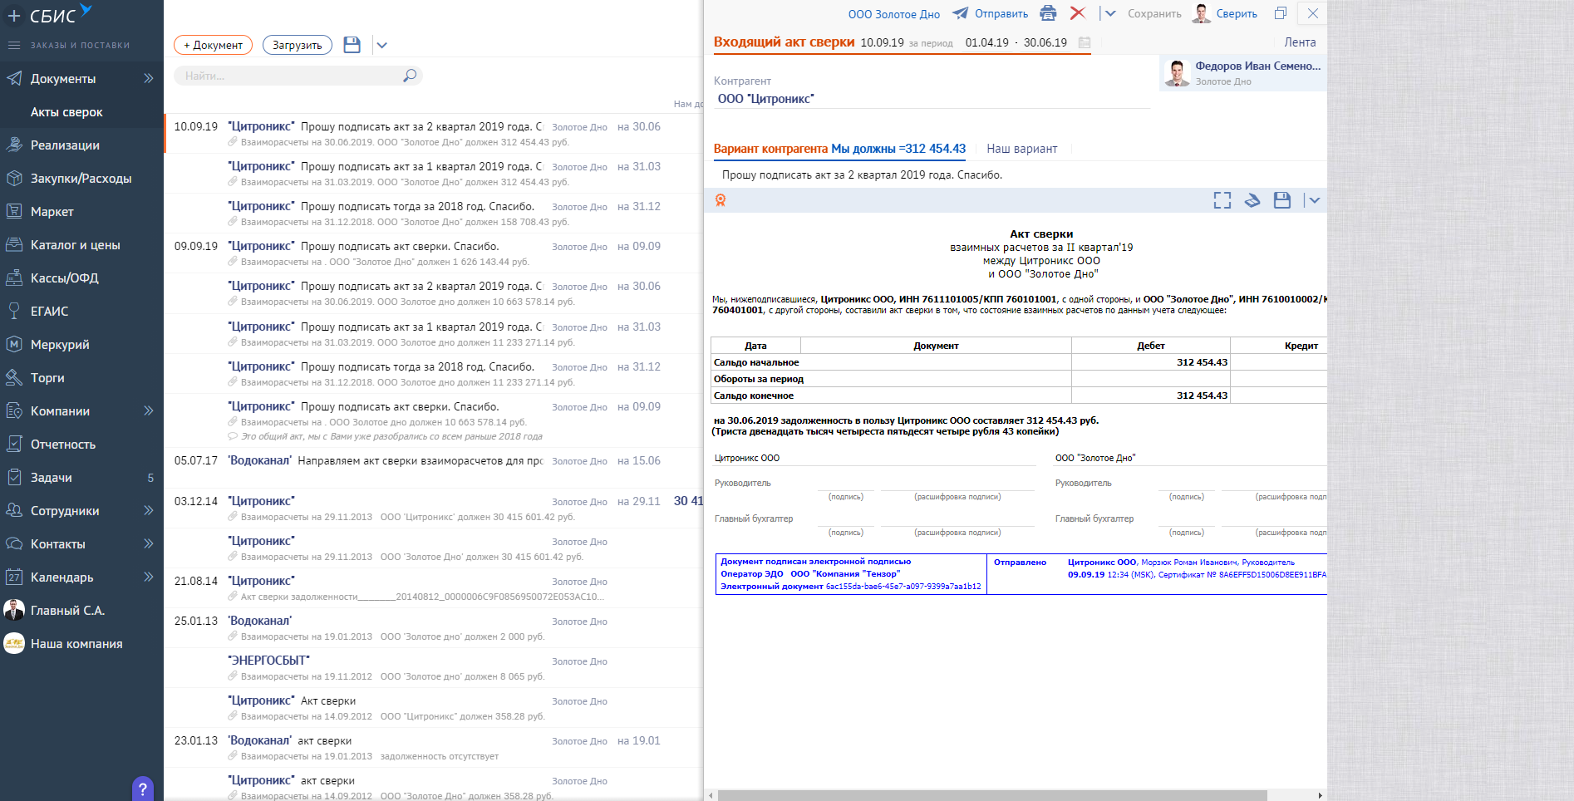Expand the Документы submenu arrow
This screenshot has height=801, width=1574.
point(149,79)
